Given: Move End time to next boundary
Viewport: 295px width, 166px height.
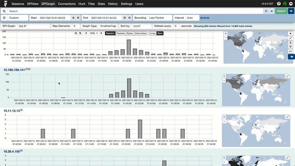Looking at the screenshot, I should 129,18.
